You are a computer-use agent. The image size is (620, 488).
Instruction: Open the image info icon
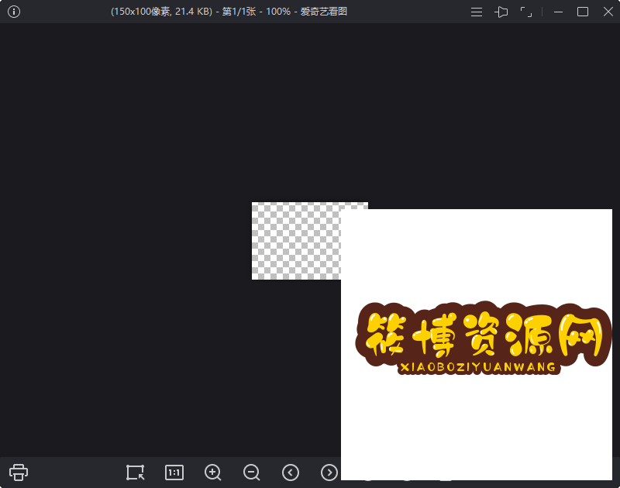click(14, 12)
